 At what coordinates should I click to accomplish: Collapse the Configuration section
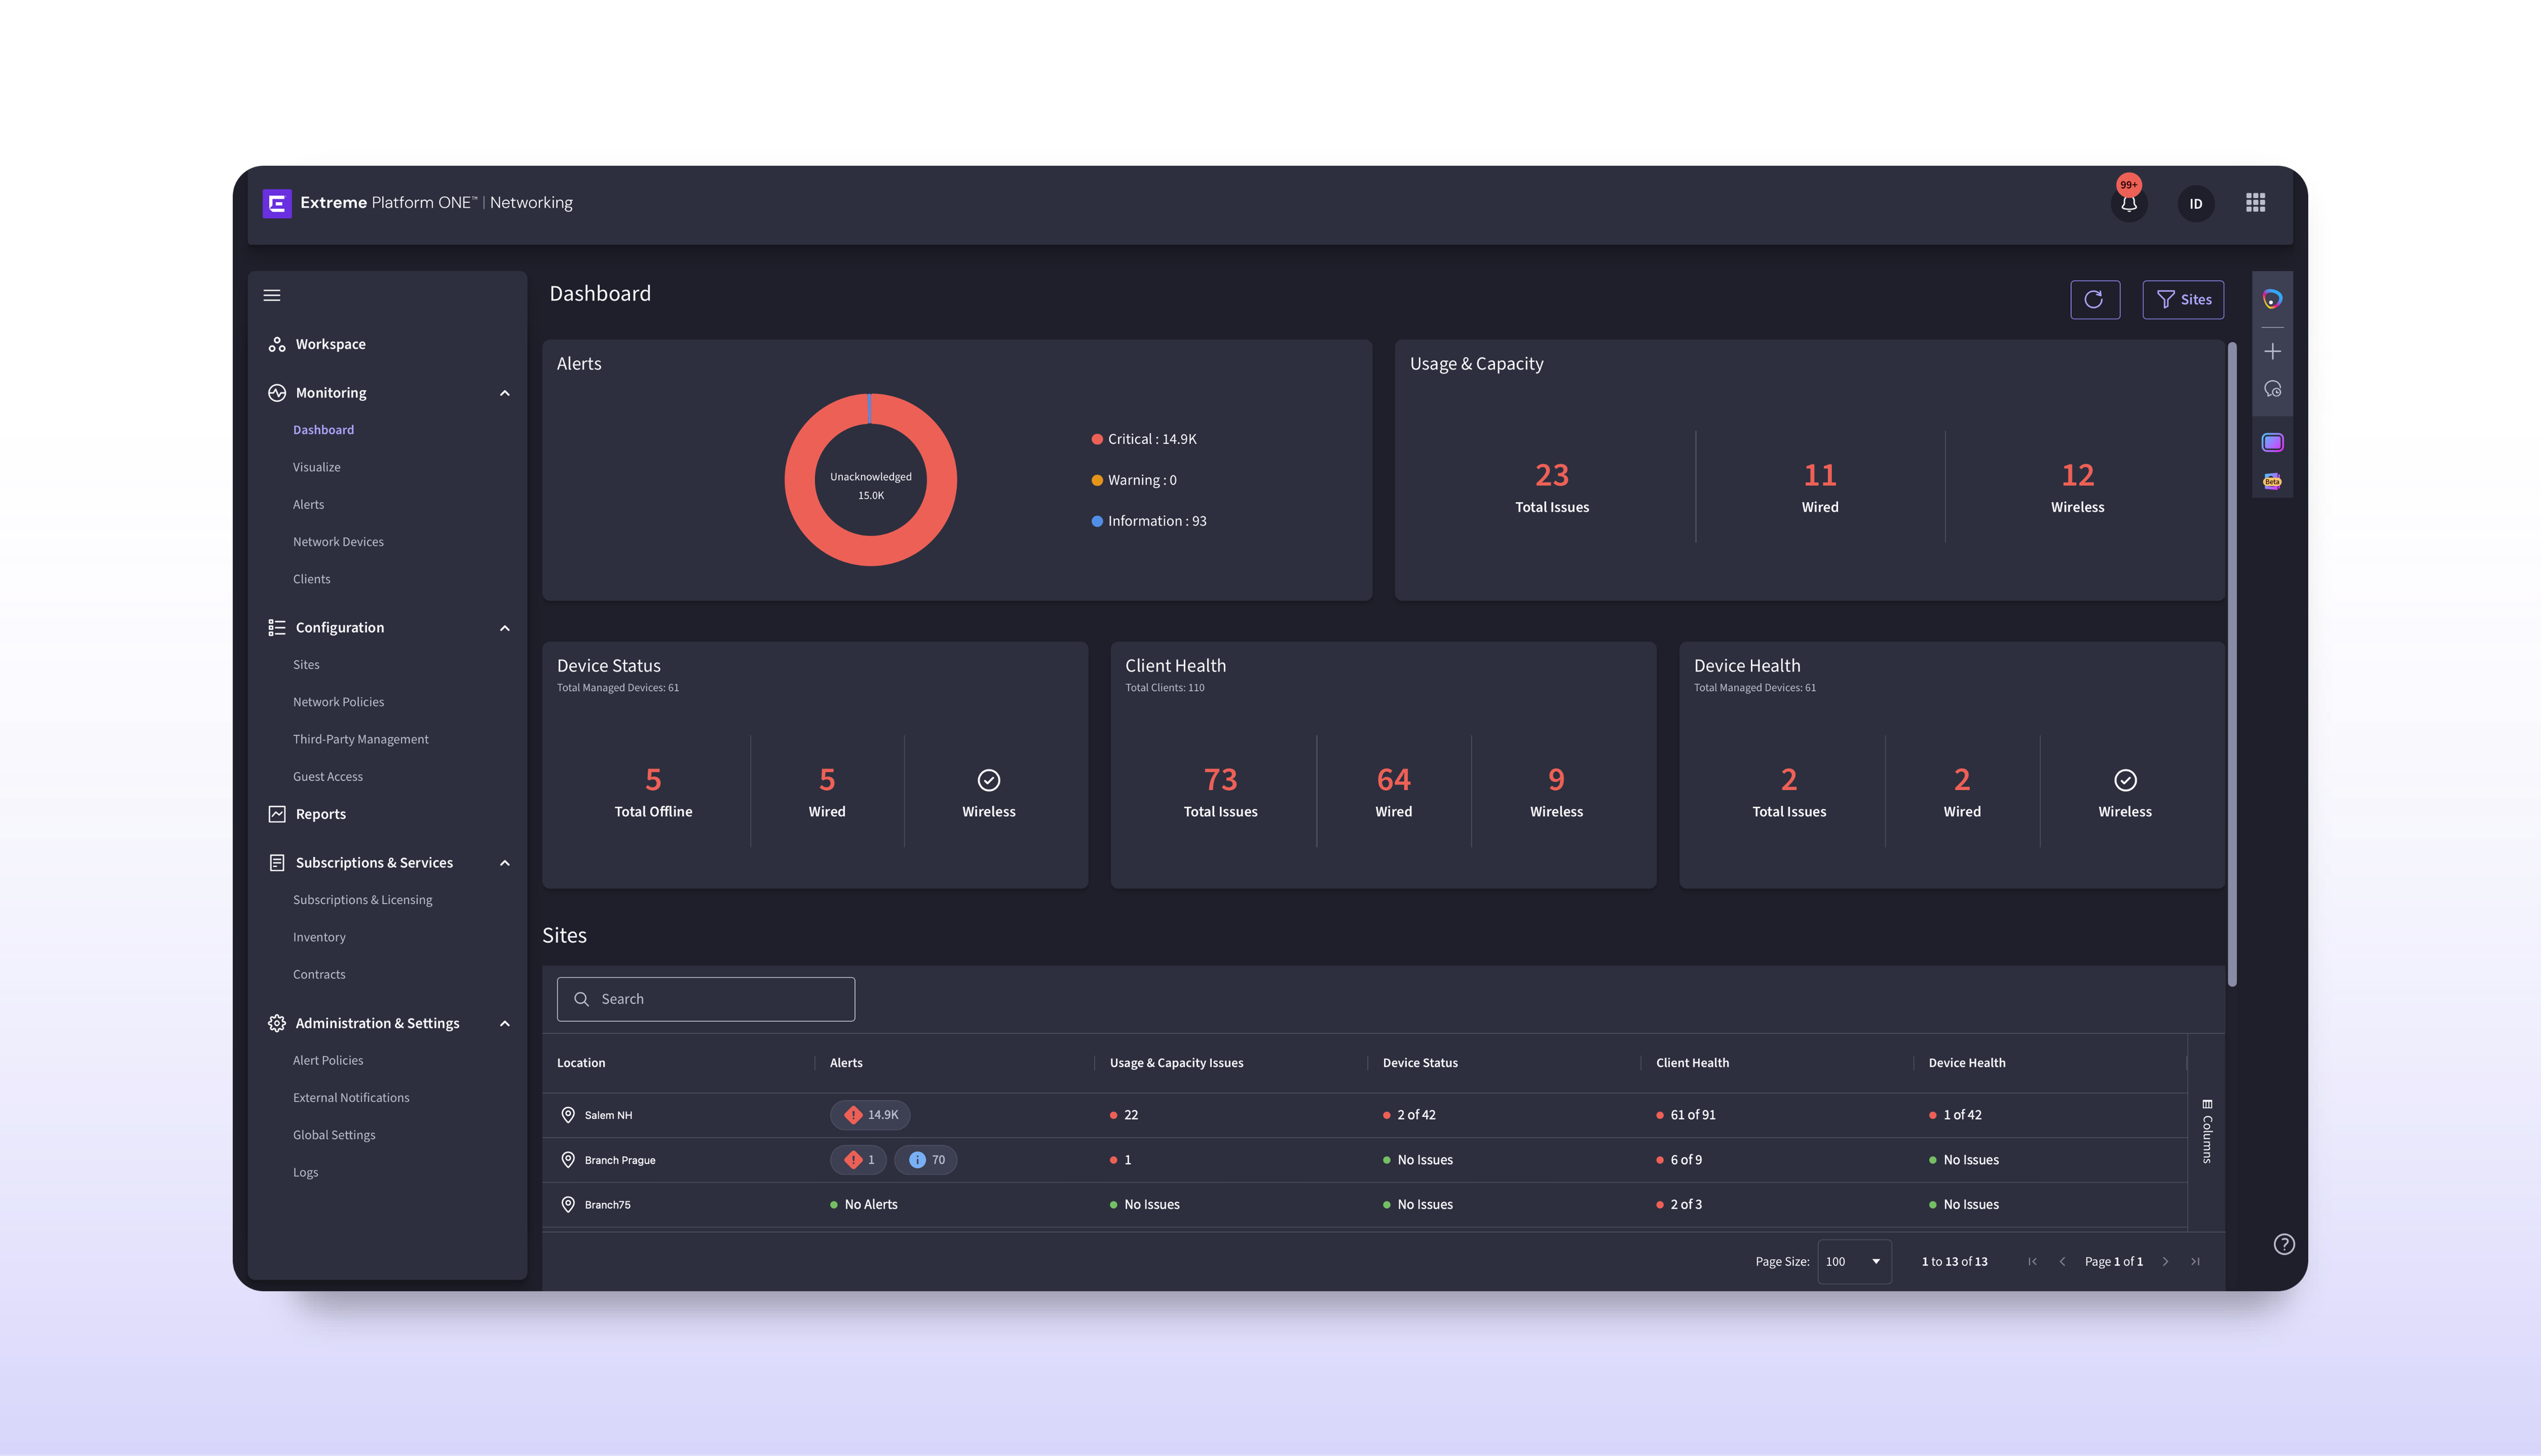click(x=505, y=628)
